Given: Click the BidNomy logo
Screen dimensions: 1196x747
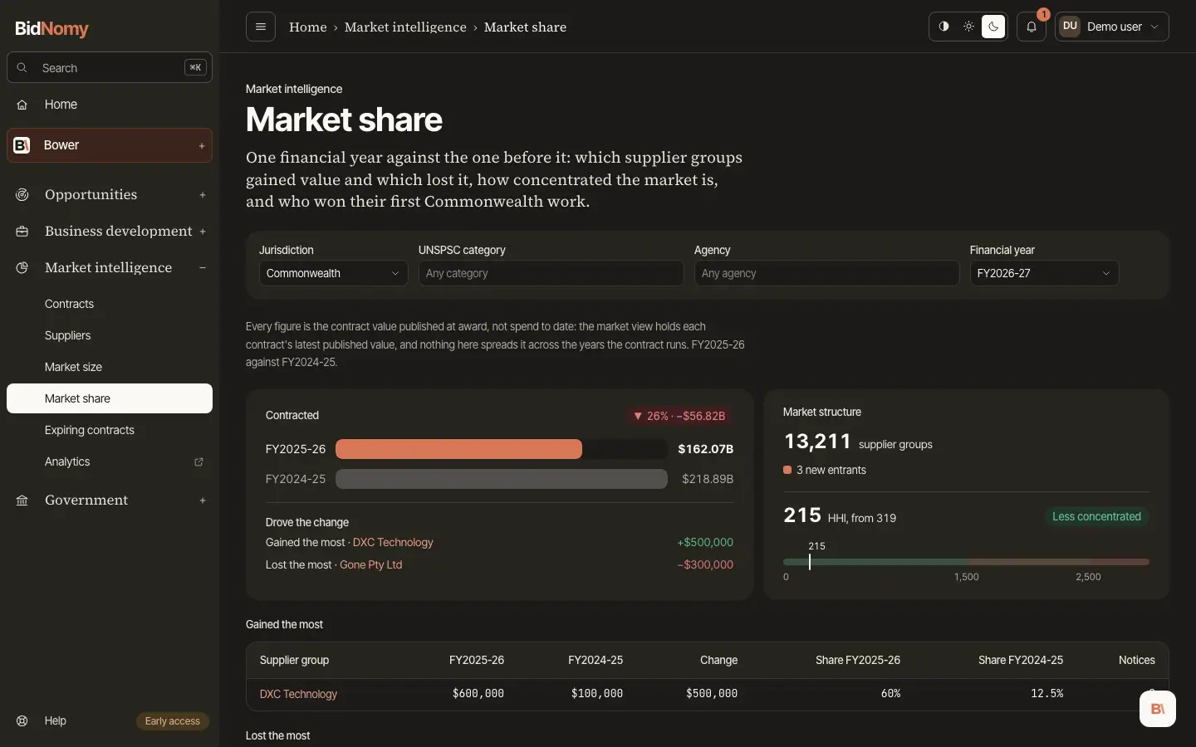Looking at the screenshot, I should click(51, 28).
